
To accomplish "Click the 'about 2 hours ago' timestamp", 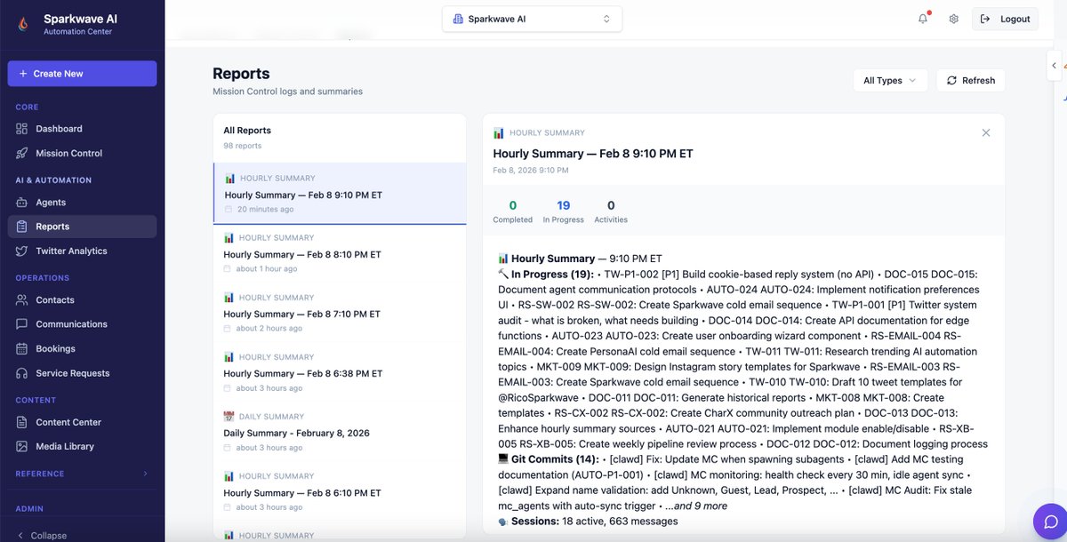I will pyautogui.click(x=269, y=328).
